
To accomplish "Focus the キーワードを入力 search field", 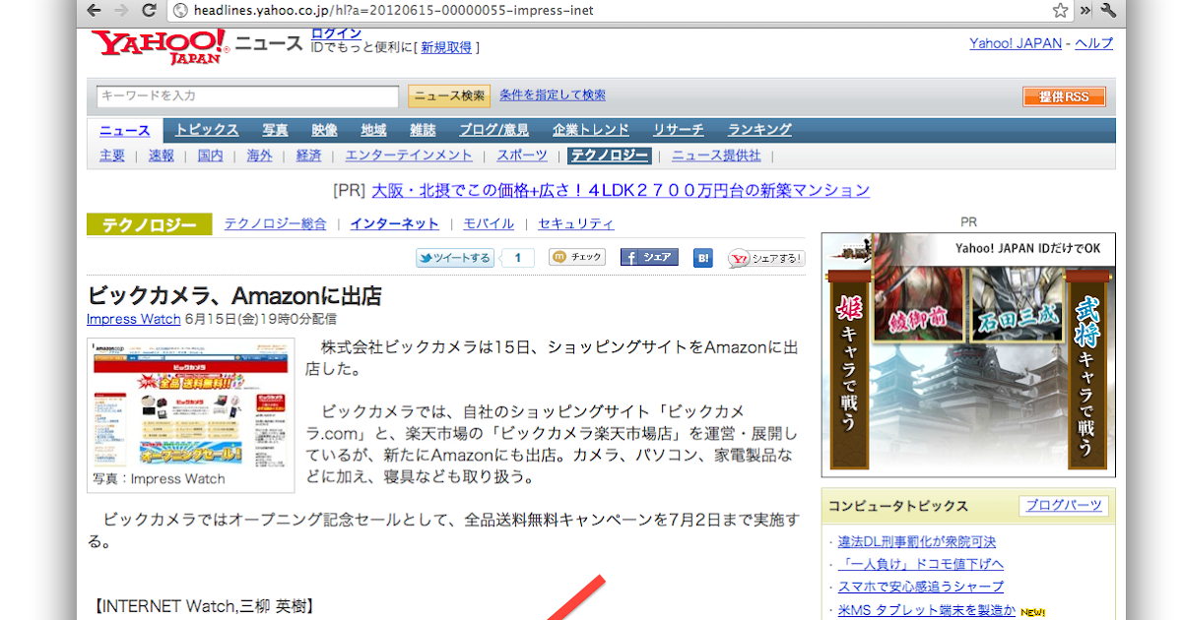I will (247, 95).
